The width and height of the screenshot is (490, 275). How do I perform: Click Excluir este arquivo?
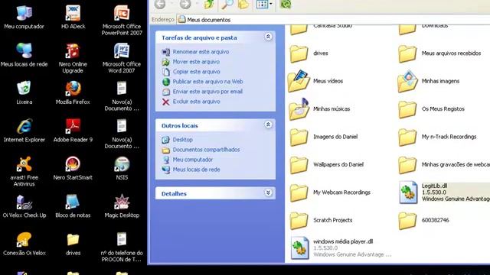coord(197,102)
